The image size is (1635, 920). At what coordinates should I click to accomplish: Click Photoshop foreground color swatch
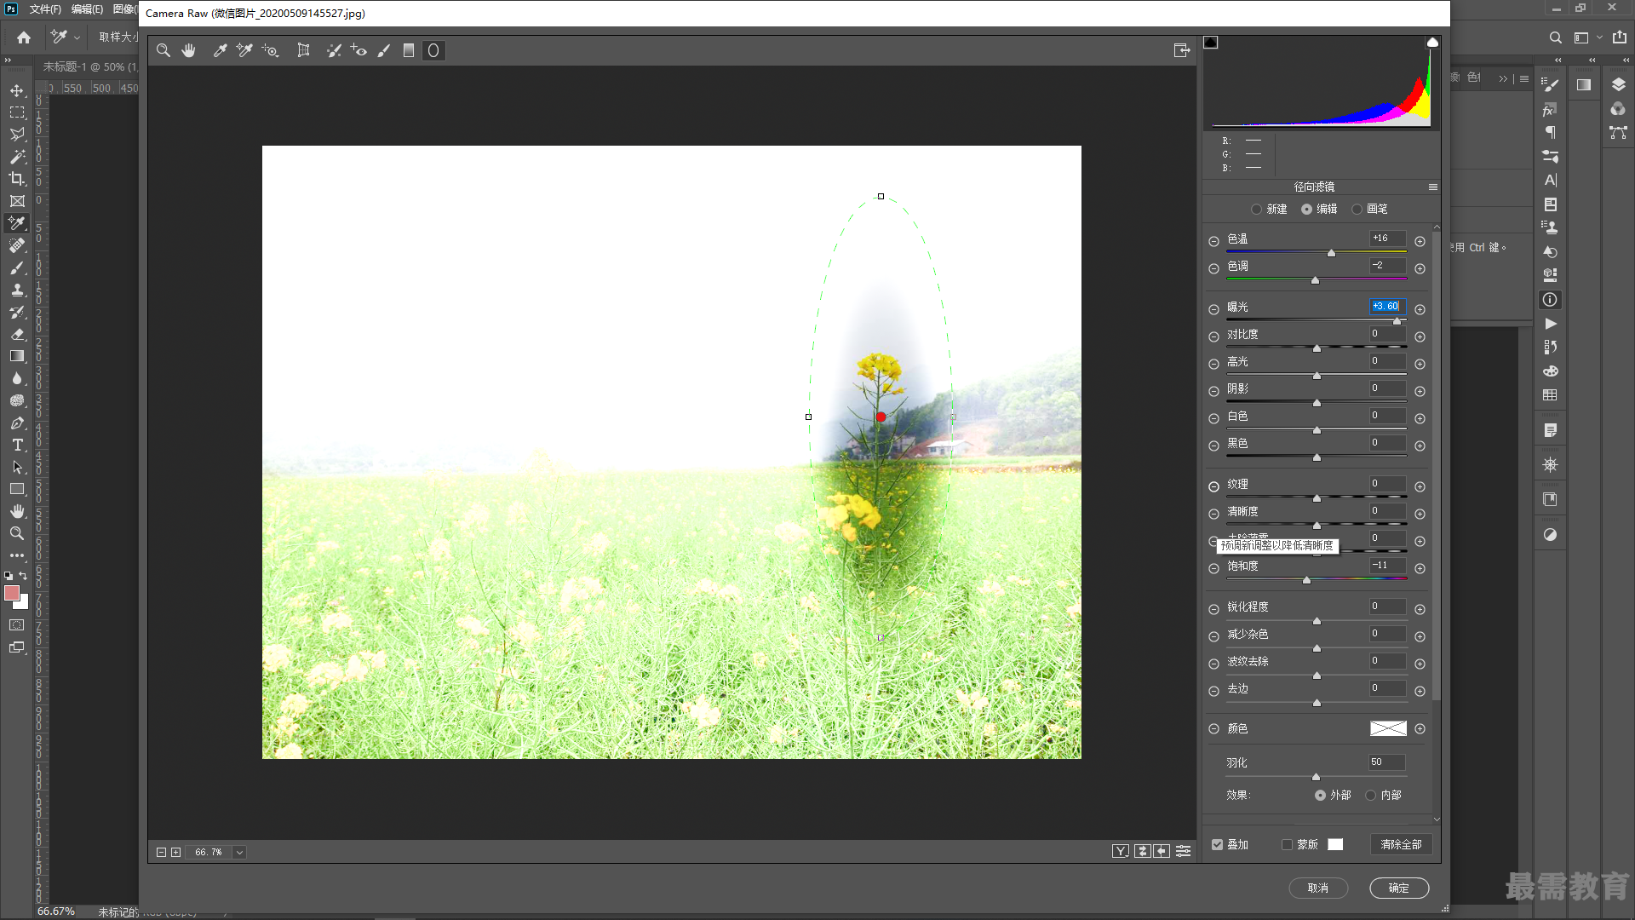(12, 593)
